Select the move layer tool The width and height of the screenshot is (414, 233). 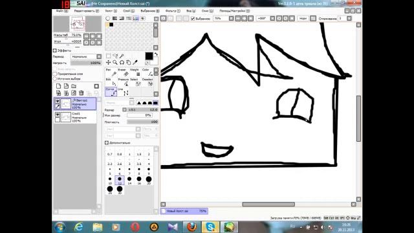coord(108,62)
